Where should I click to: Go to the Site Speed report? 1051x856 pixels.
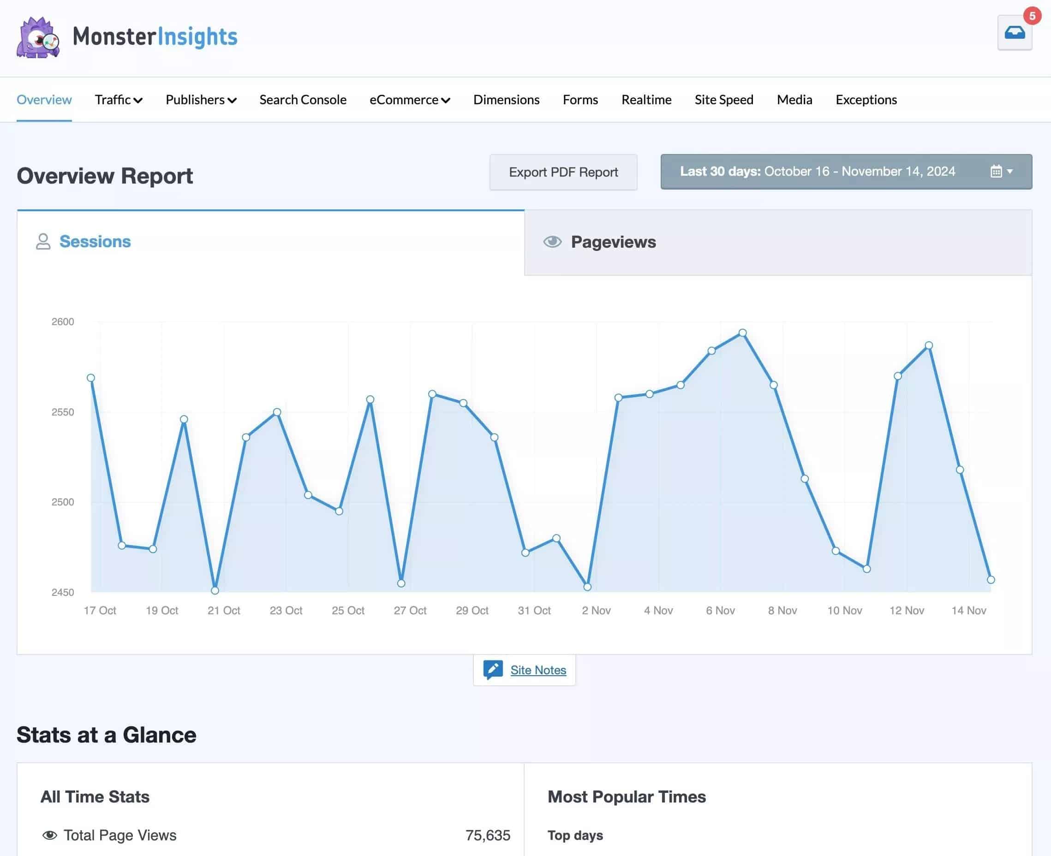[x=723, y=100]
